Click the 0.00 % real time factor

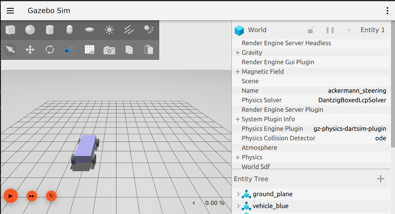click(215, 203)
